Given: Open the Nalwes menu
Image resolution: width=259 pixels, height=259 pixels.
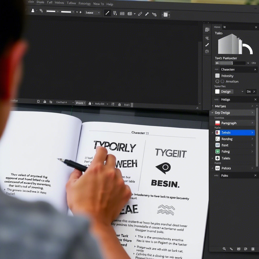Looking at the screenshot, I should point(59,3).
